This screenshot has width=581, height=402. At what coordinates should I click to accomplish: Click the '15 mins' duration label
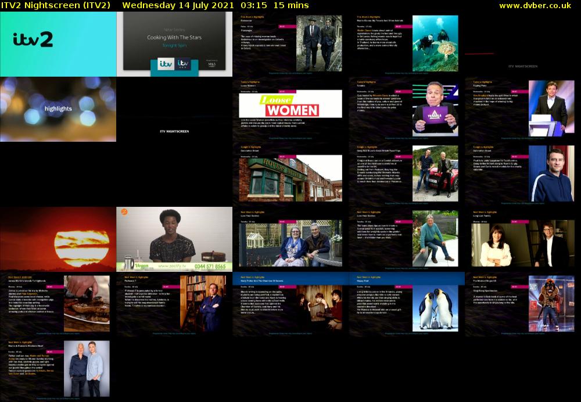click(x=291, y=6)
